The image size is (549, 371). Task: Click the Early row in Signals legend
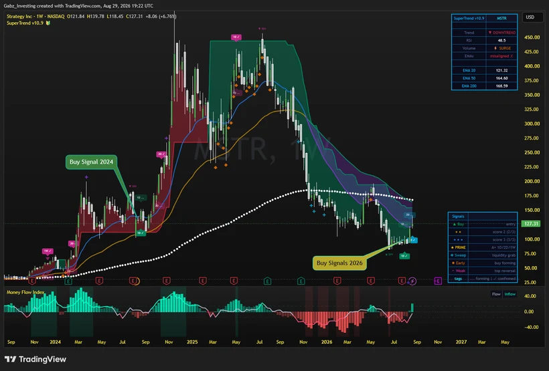coord(483,263)
